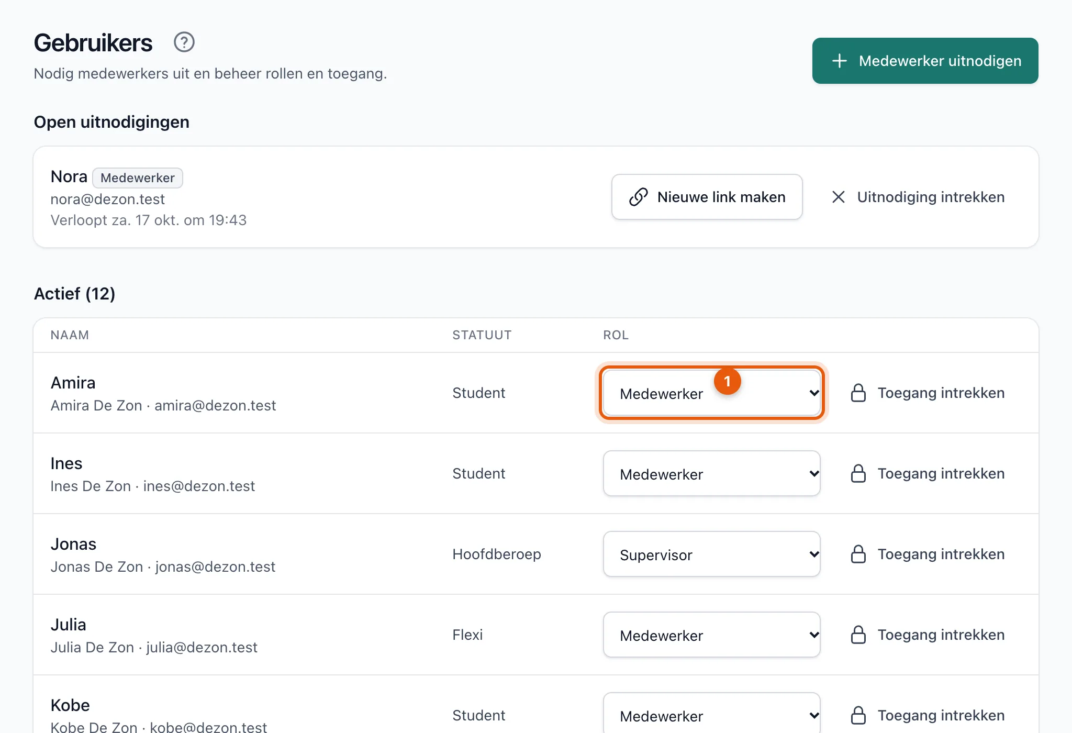The image size is (1072, 733).
Task: Click the name Nora in the invitation card
Action: (x=69, y=176)
